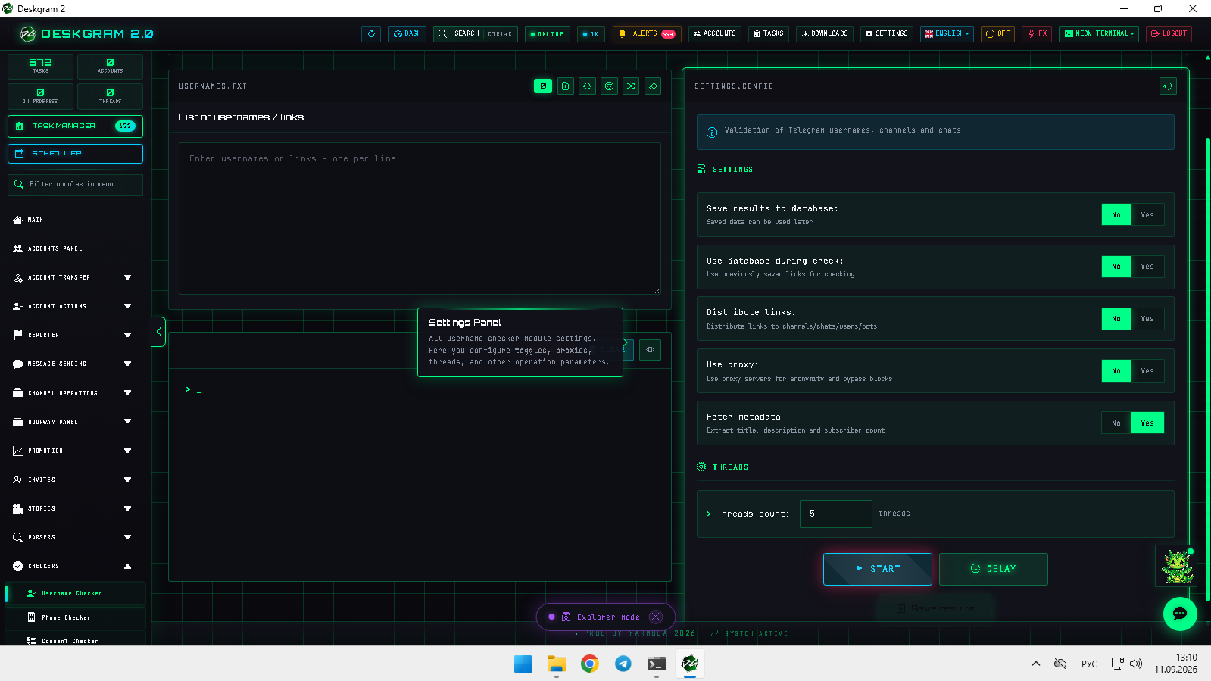Select Username Checker in the sidebar
This screenshot has width=1211, height=681.
click(x=76, y=593)
